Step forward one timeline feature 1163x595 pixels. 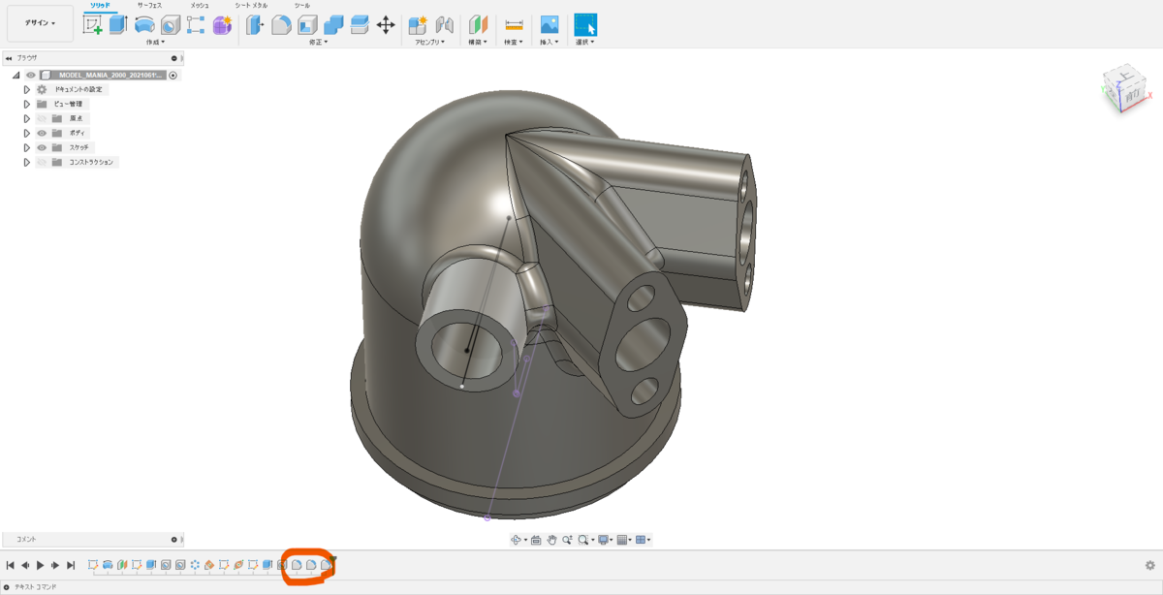coord(55,565)
